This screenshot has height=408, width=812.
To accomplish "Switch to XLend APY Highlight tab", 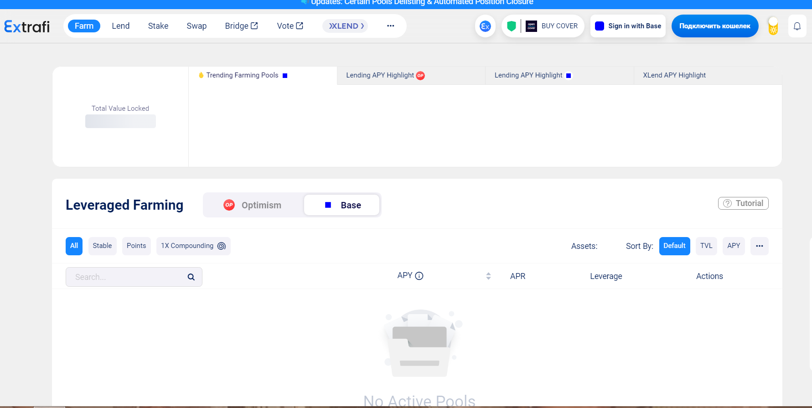I will pos(674,75).
